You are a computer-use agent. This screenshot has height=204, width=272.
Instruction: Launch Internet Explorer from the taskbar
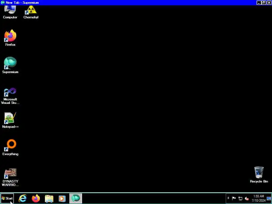(x=23, y=198)
